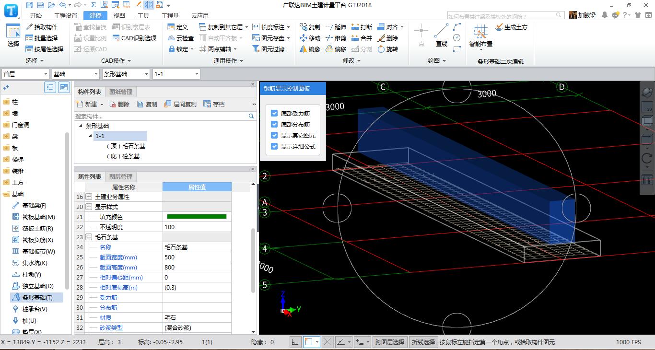This screenshot has height=350, width=655.
Task: Open the 工程设置 ribbon tab
Action: coord(66,15)
